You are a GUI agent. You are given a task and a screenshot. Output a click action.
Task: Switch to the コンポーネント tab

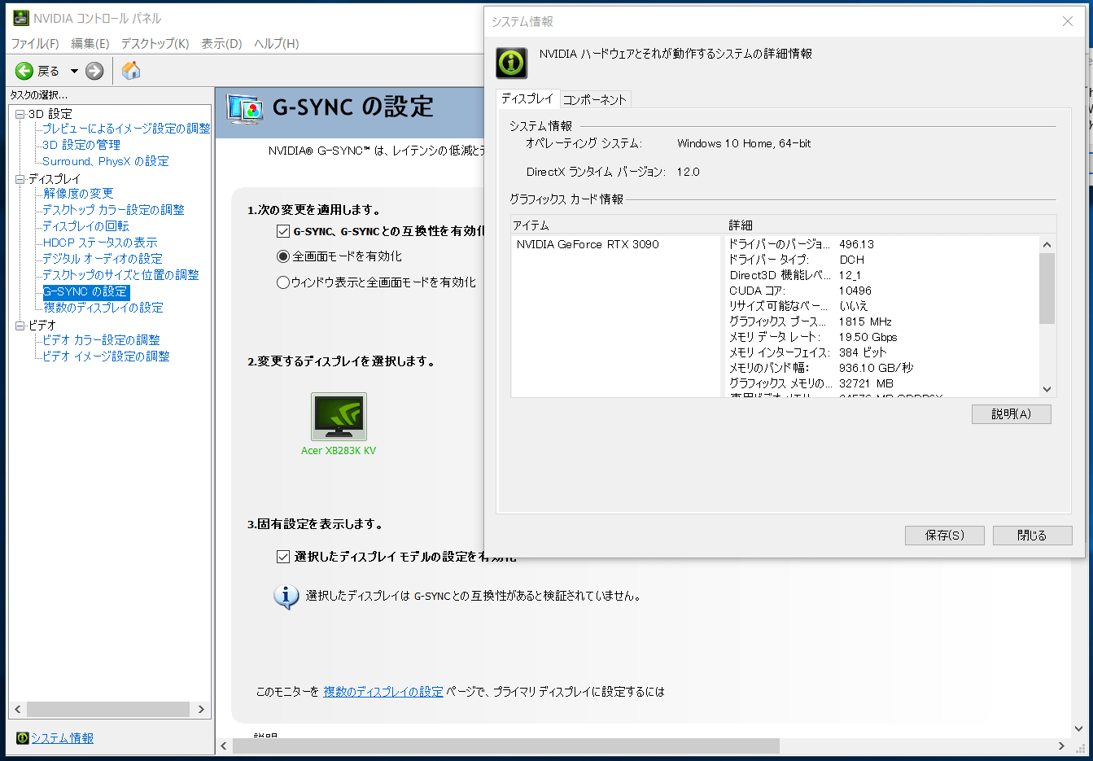tap(595, 99)
